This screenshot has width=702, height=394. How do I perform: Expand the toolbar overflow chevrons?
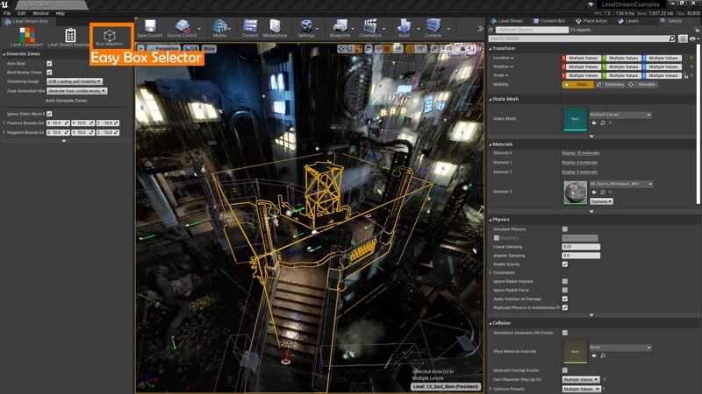click(x=480, y=29)
